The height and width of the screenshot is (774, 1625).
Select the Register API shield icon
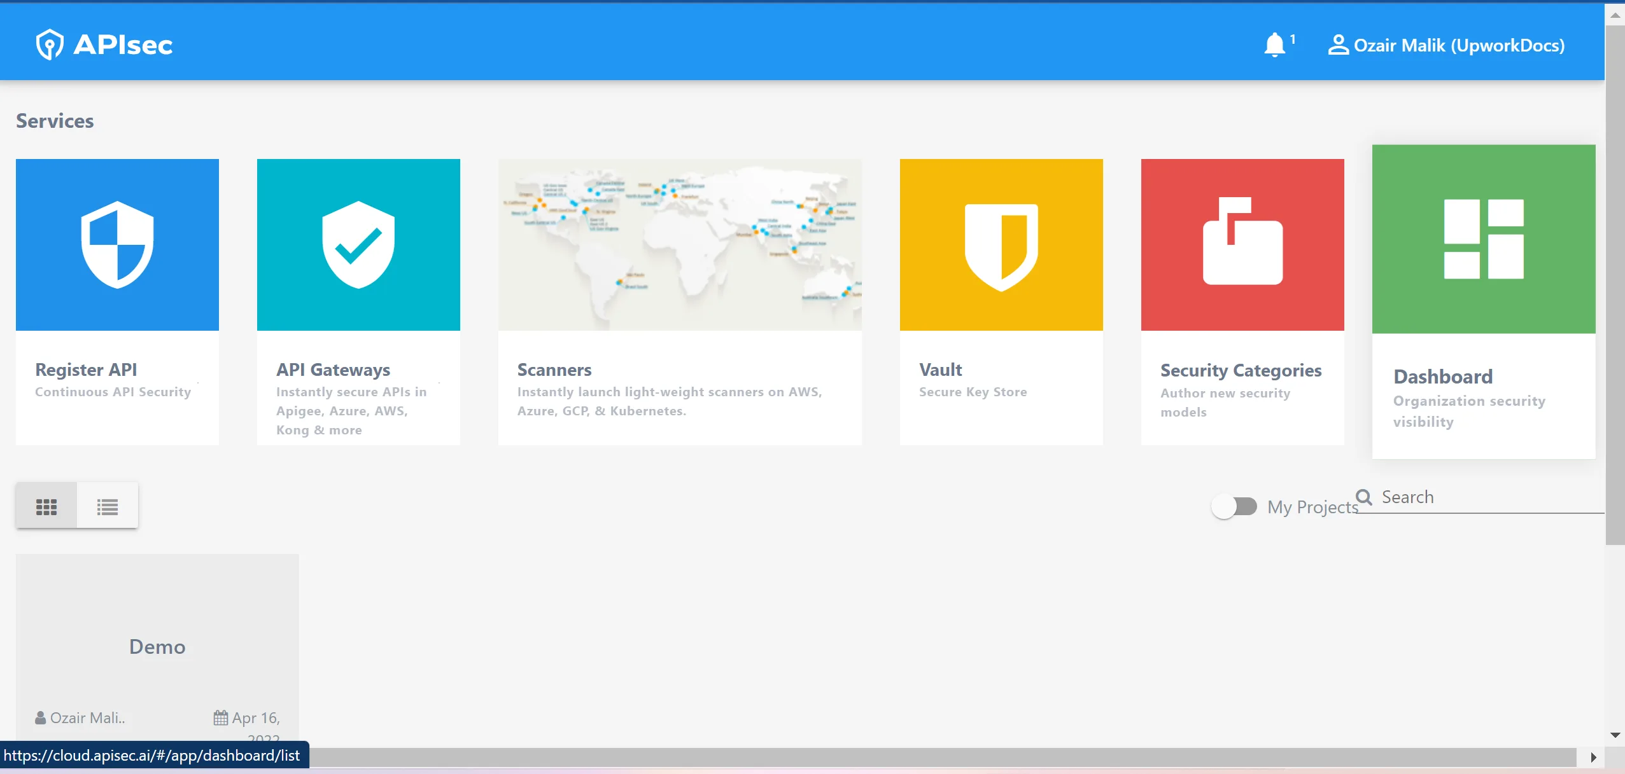pyautogui.click(x=116, y=244)
